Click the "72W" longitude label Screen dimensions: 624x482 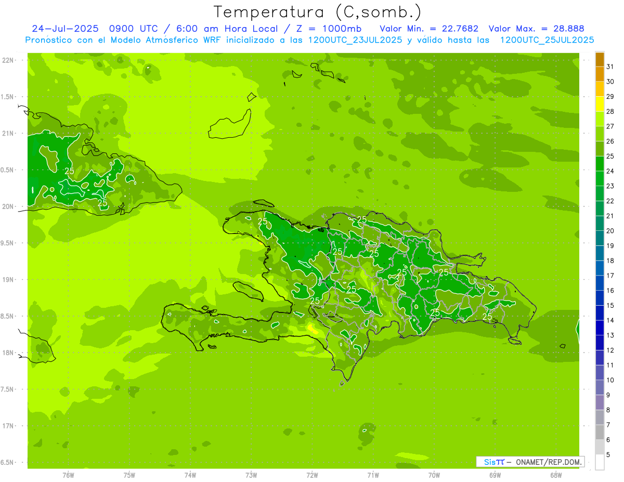[x=312, y=475]
